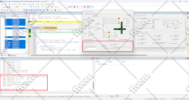The width and height of the screenshot is (189, 100).
Task: Click the editor horizontal scrollbar
Action: (x=89, y=55)
